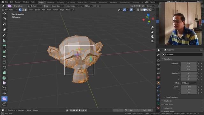Select the active Shear tool
Viewport: 204px width, 115px height.
click(4, 99)
